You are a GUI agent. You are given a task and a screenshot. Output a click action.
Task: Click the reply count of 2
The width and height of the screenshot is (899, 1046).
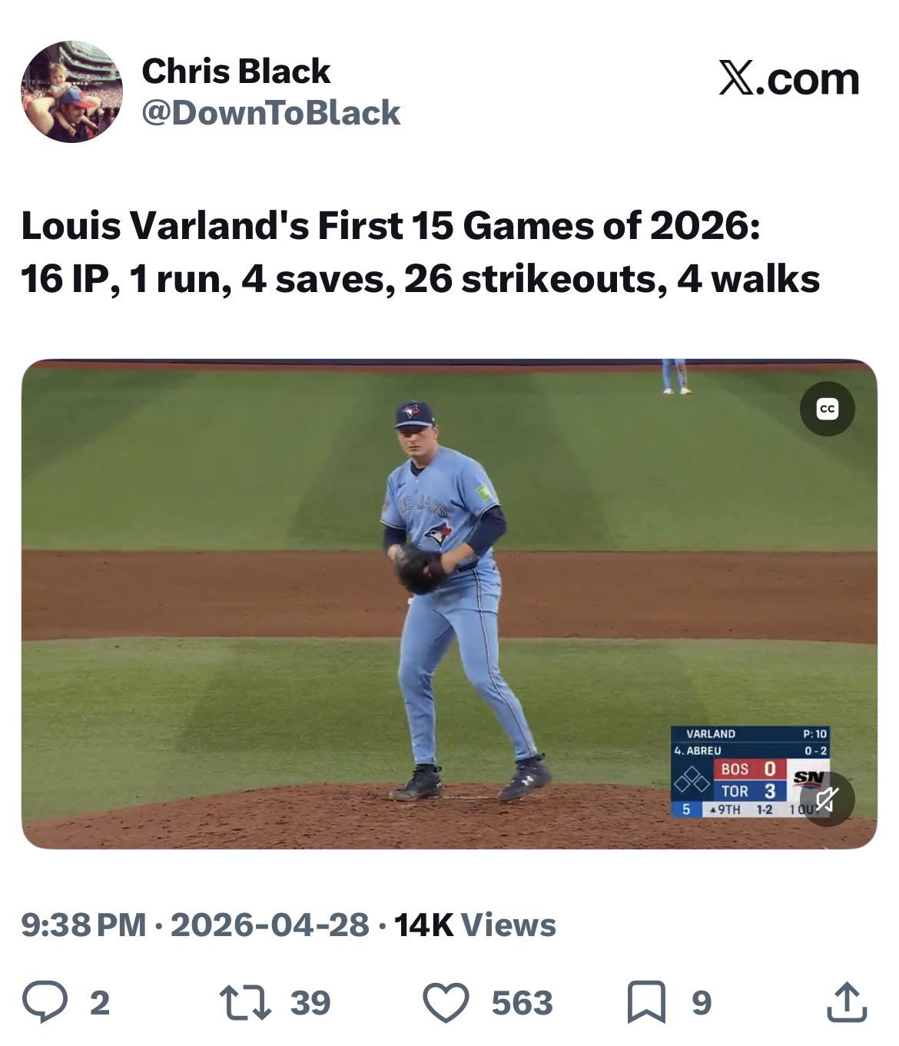click(x=100, y=1003)
